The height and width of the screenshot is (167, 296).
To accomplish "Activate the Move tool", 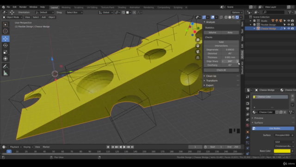I will click(x=5, y=39).
